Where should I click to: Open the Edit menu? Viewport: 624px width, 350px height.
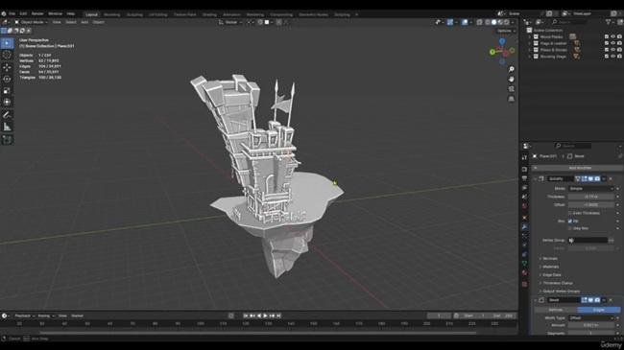[23, 14]
